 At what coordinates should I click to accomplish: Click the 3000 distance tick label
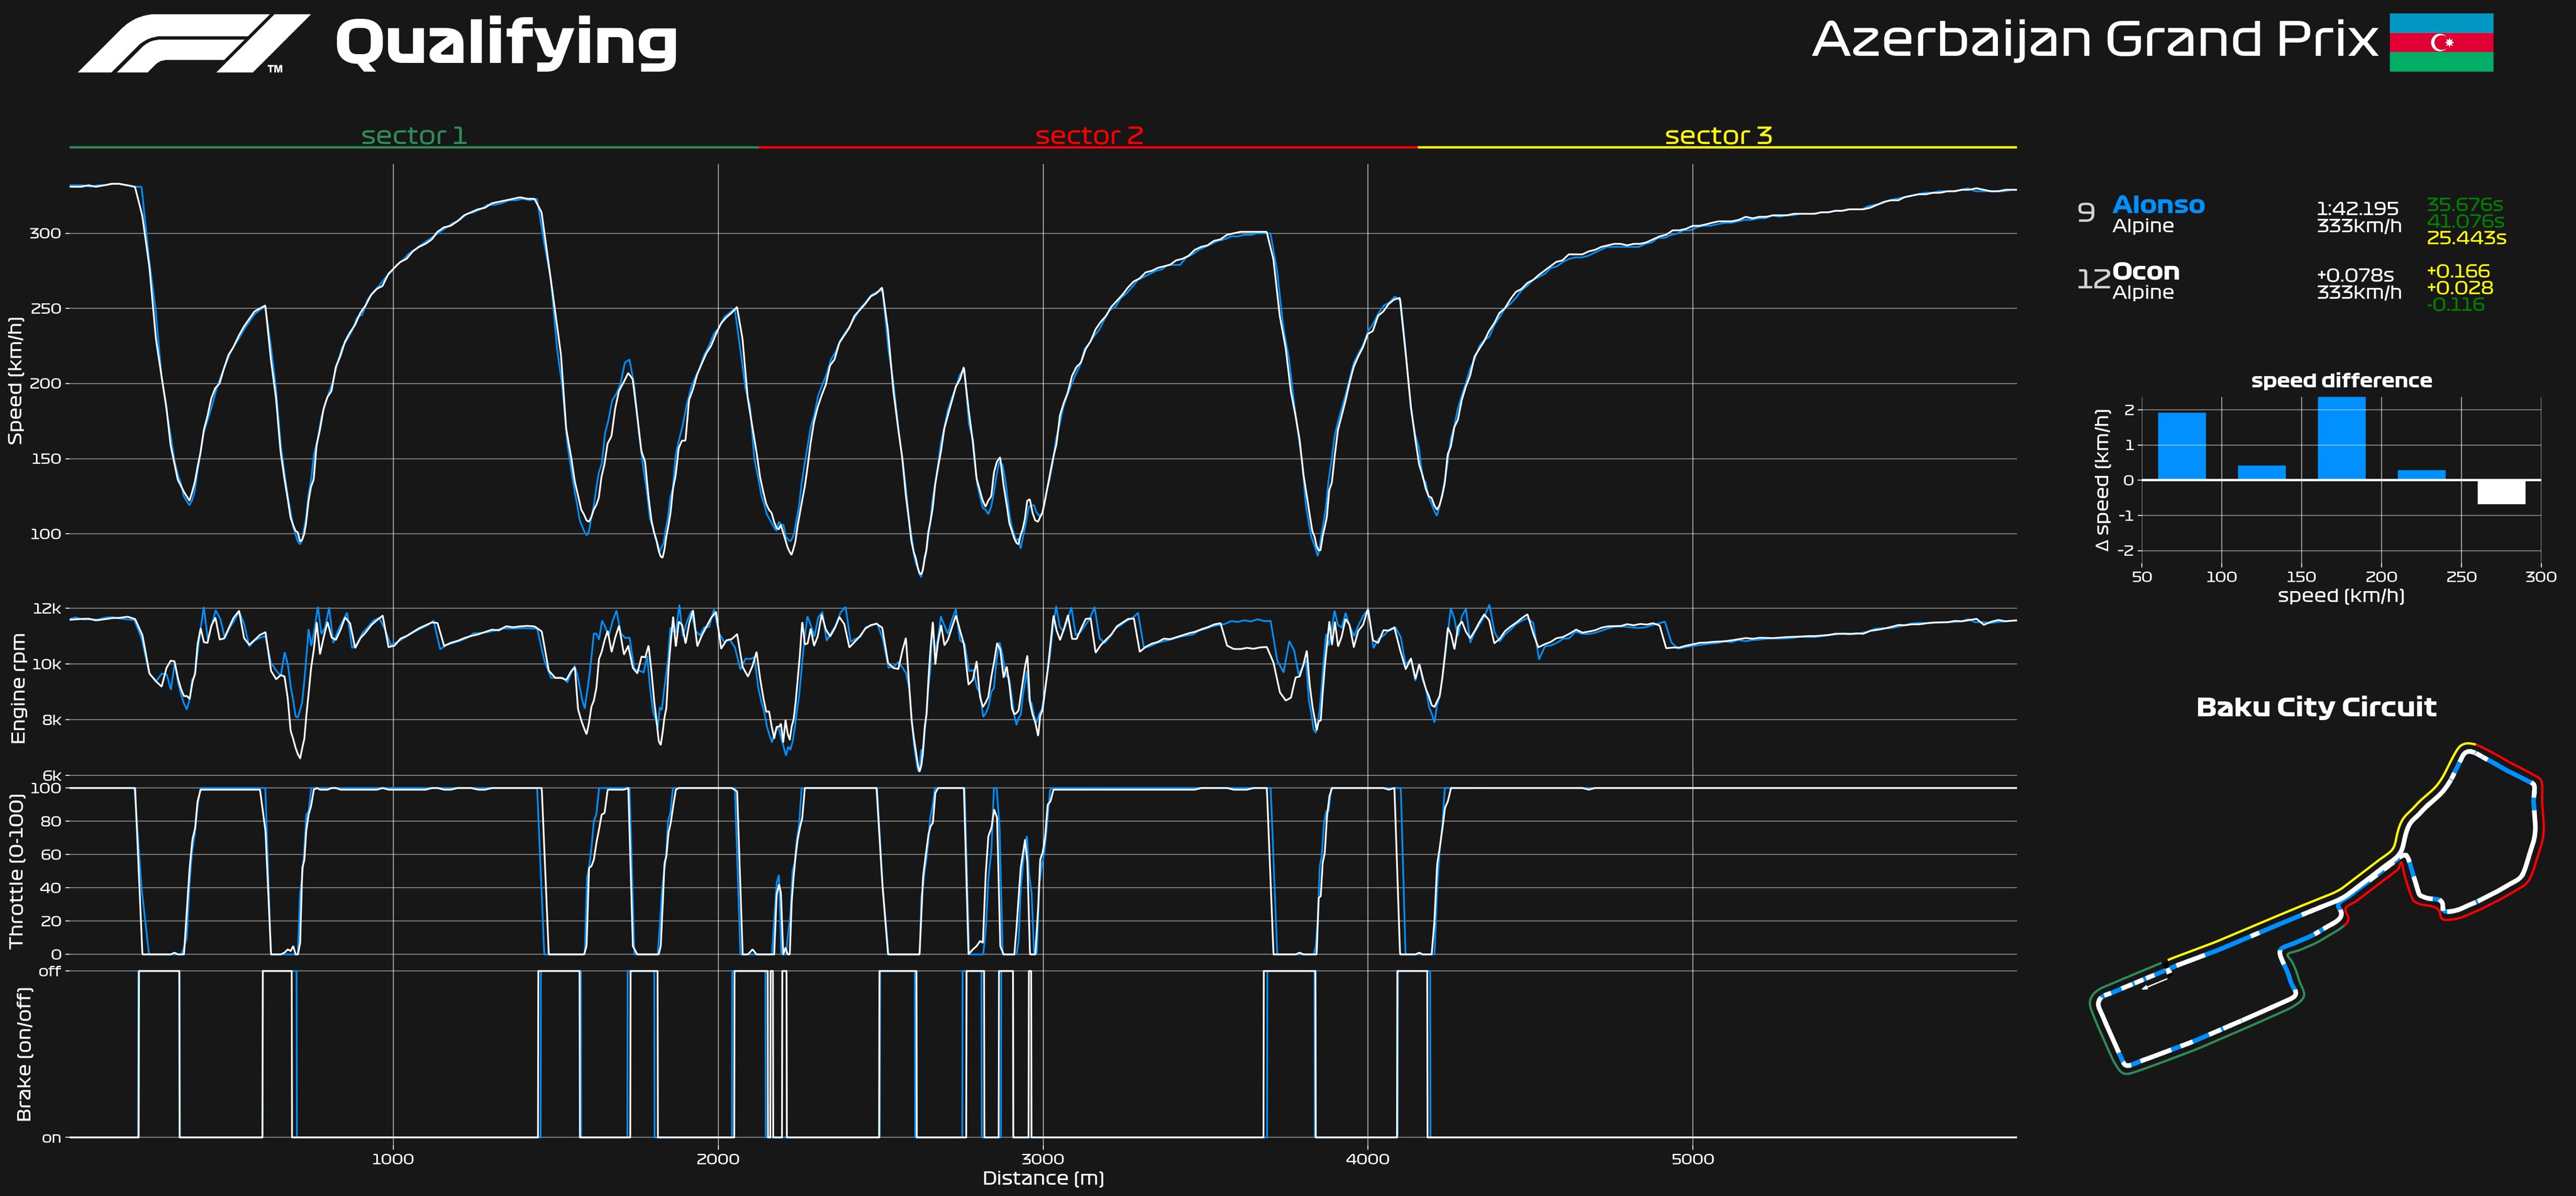[1043, 1159]
